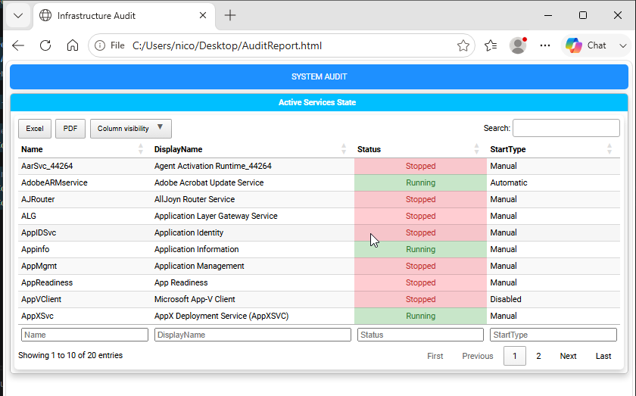Sort by the StartType column header

pyautogui.click(x=553, y=149)
